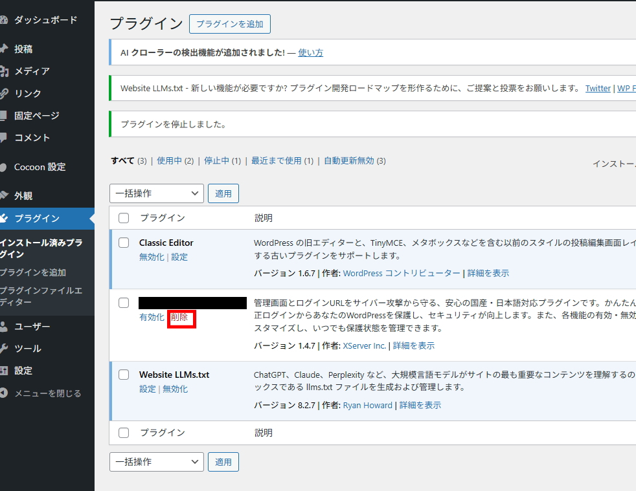Open プラグインを追加 in sidebar submenu
The image size is (636, 491).
pyautogui.click(x=32, y=272)
